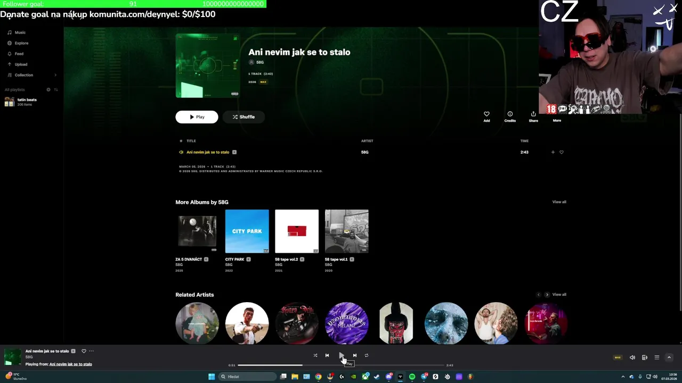Click the album cover artwork
The image size is (682, 383).
click(x=207, y=66)
